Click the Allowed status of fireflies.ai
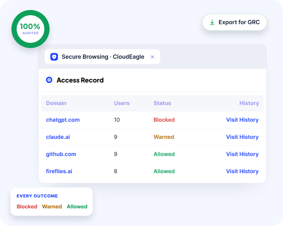 164,171
